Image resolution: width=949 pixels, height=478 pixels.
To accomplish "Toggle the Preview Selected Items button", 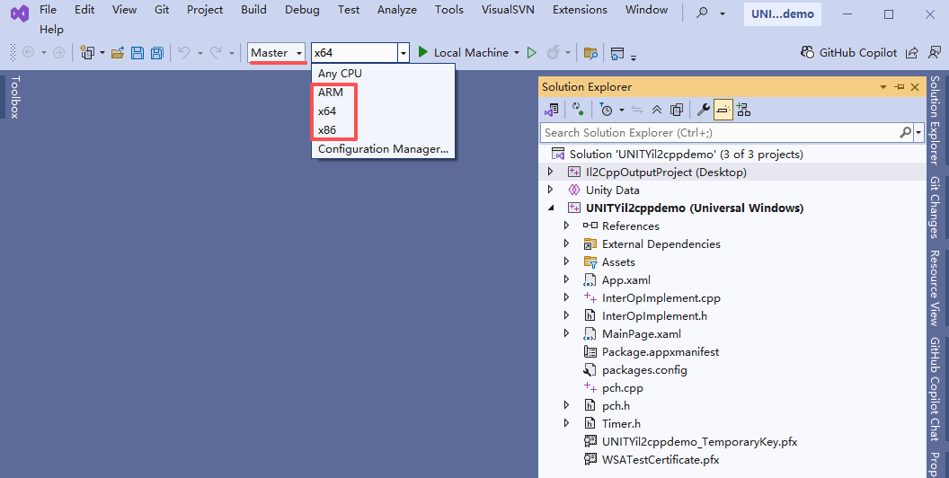I will (723, 110).
